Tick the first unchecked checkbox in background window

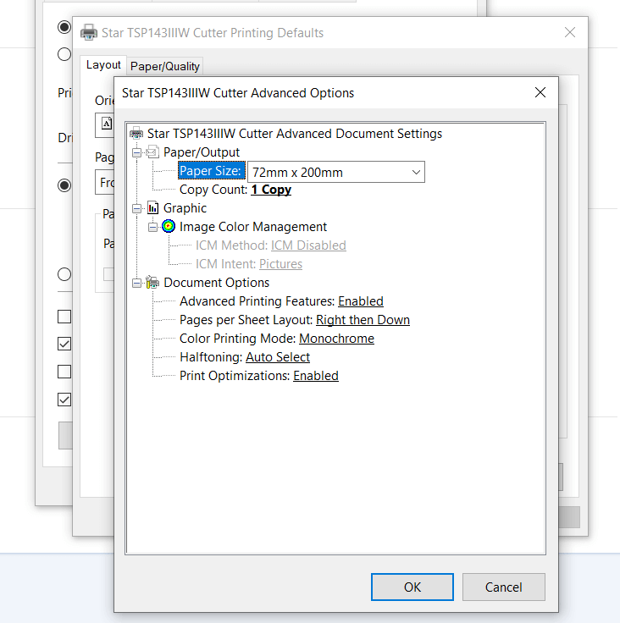pyautogui.click(x=64, y=317)
